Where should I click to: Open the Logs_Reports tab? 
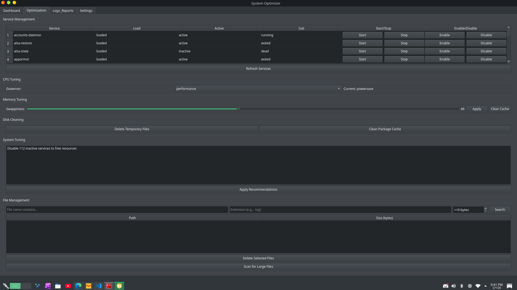(63, 10)
